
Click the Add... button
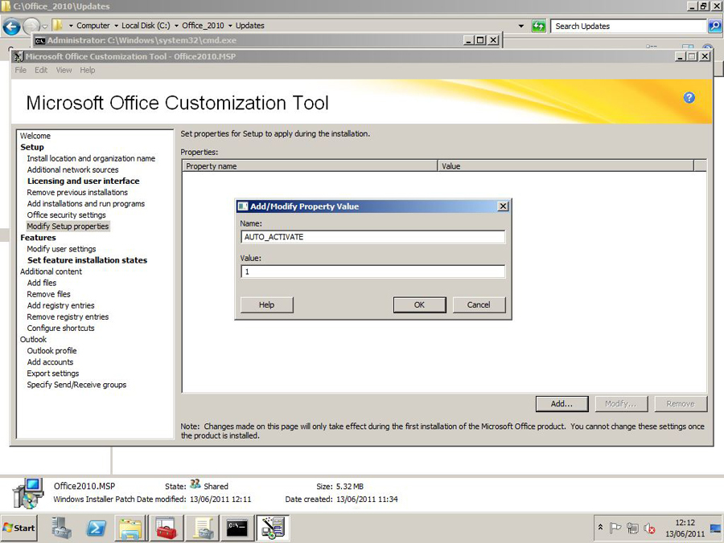[562, 404]
